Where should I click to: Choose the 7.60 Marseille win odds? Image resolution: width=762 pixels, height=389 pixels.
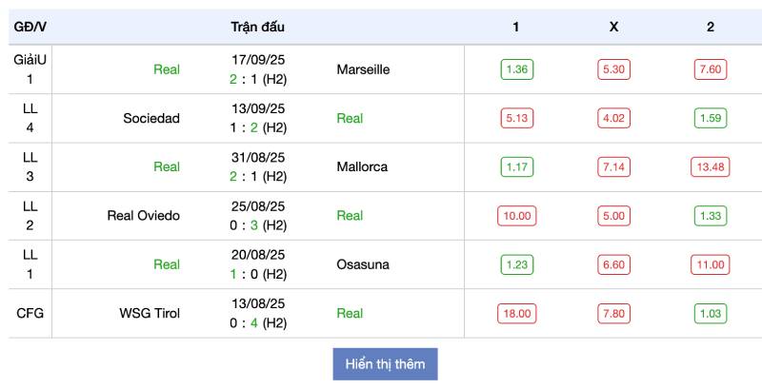711,69
